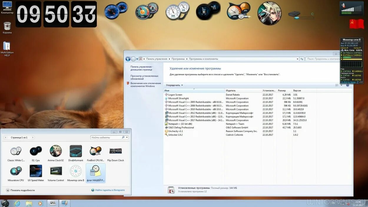This screenshot has height=207, width=368.
Task: Click the red Soviet flag desktop gadget
Action: [357, 24]
